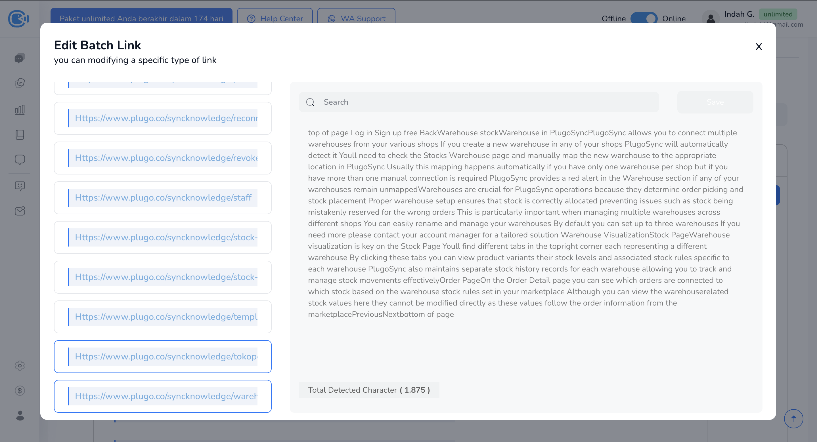Select the syncknowledge/revoke link entry
The image size is (817, 442).
[163, 158]
